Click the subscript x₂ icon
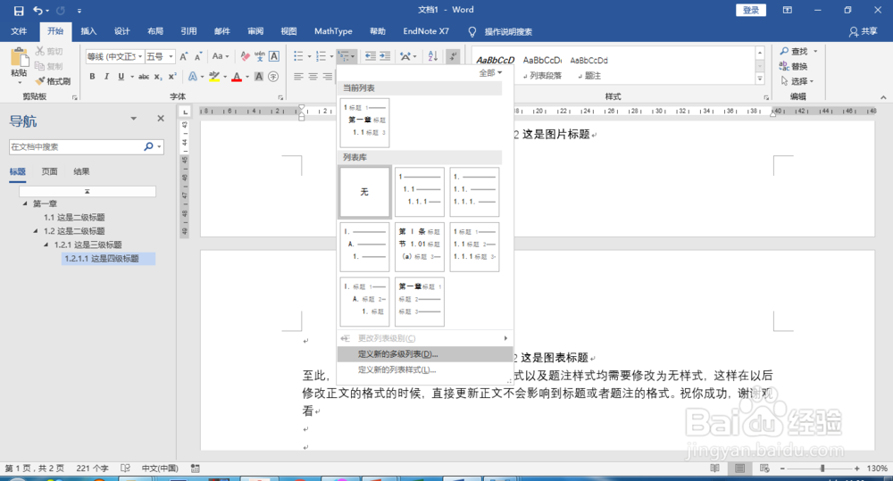 pyautogui.click(x=158, y=76)
